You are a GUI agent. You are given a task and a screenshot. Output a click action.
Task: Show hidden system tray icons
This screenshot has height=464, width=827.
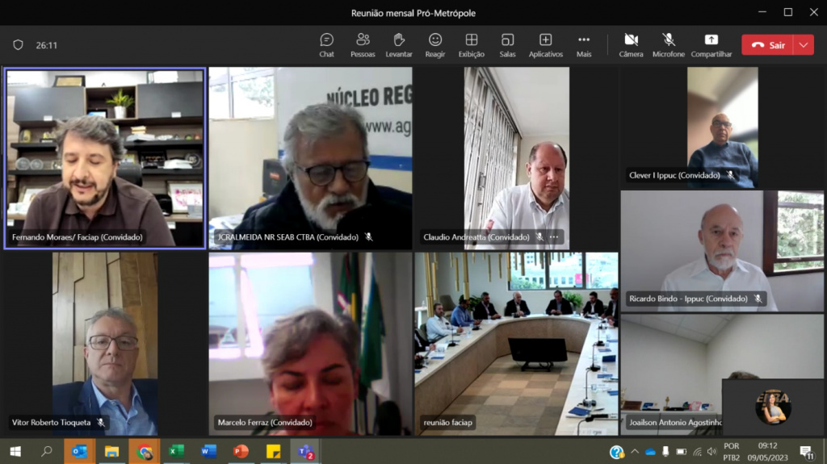[635, 452]
